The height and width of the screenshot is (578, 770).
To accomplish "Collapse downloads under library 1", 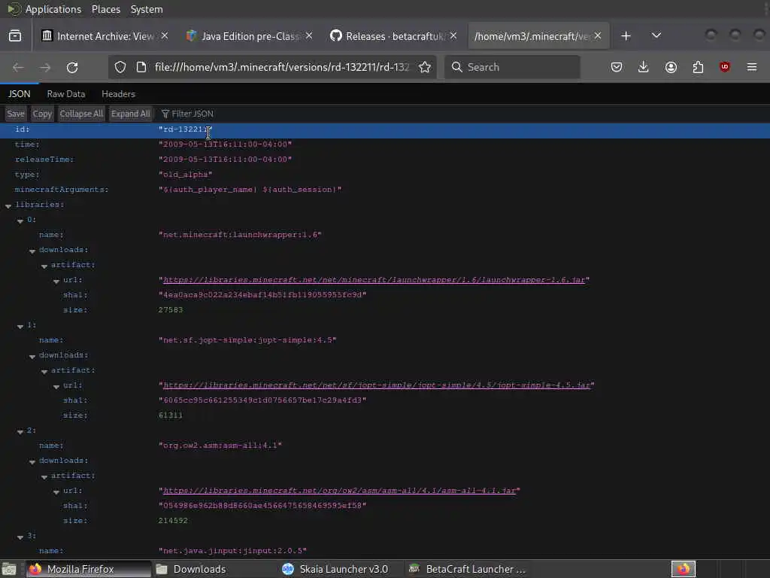I will point(32,356).
